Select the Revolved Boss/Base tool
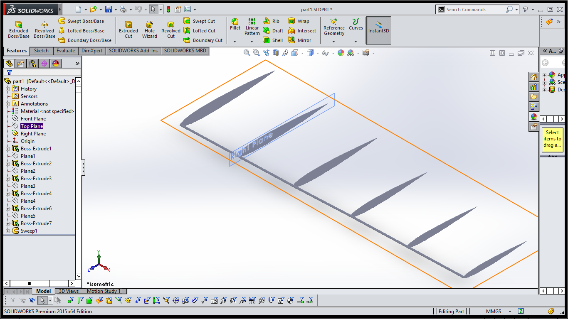Viewport: 568px width, 319px height. pos(44,30)
